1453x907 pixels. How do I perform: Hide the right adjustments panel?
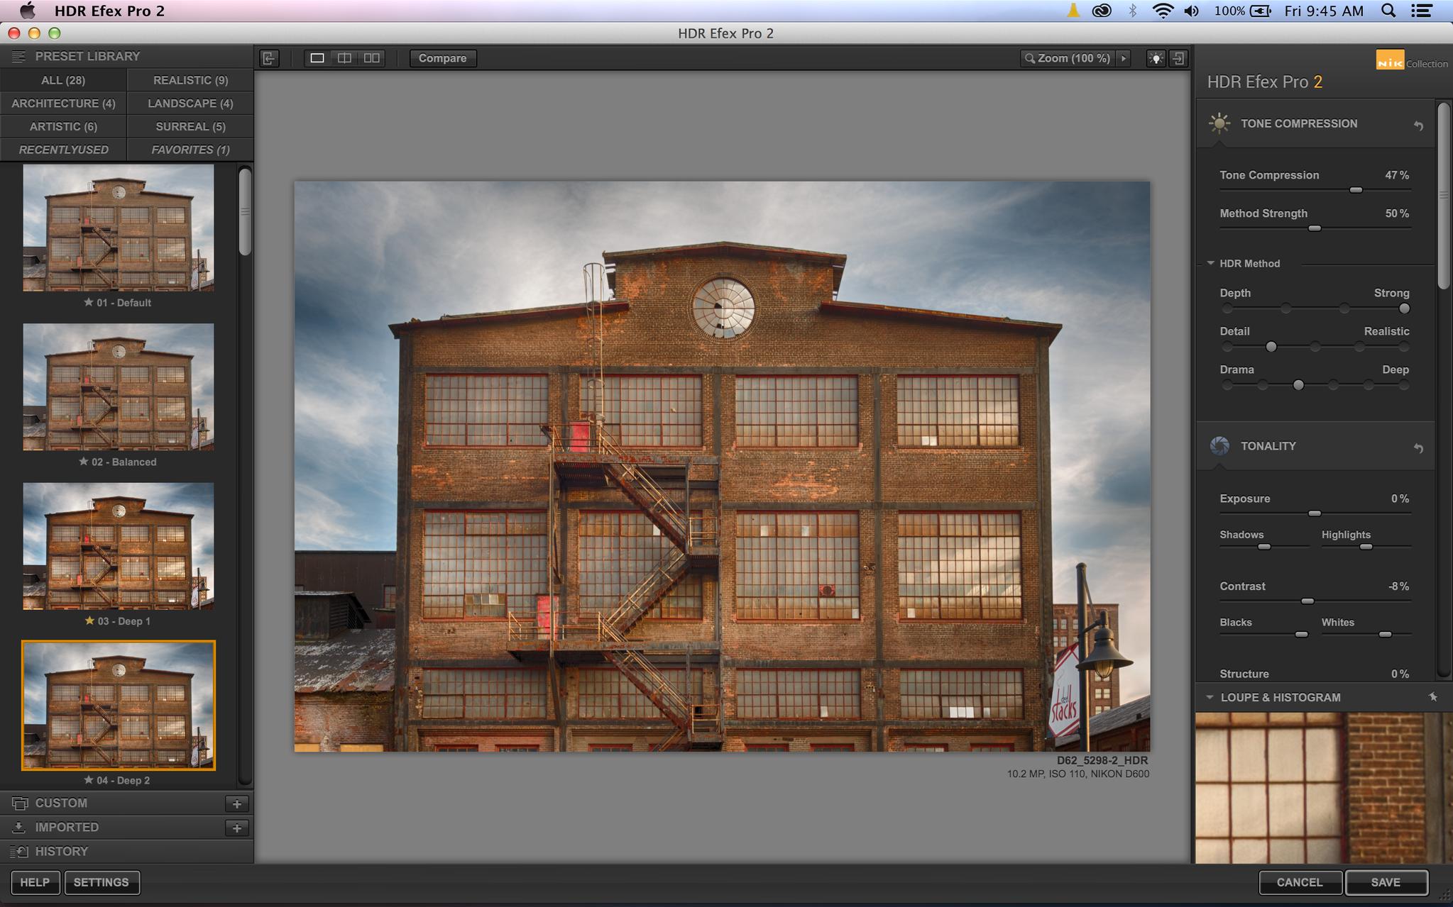(x=1178, y=58)
